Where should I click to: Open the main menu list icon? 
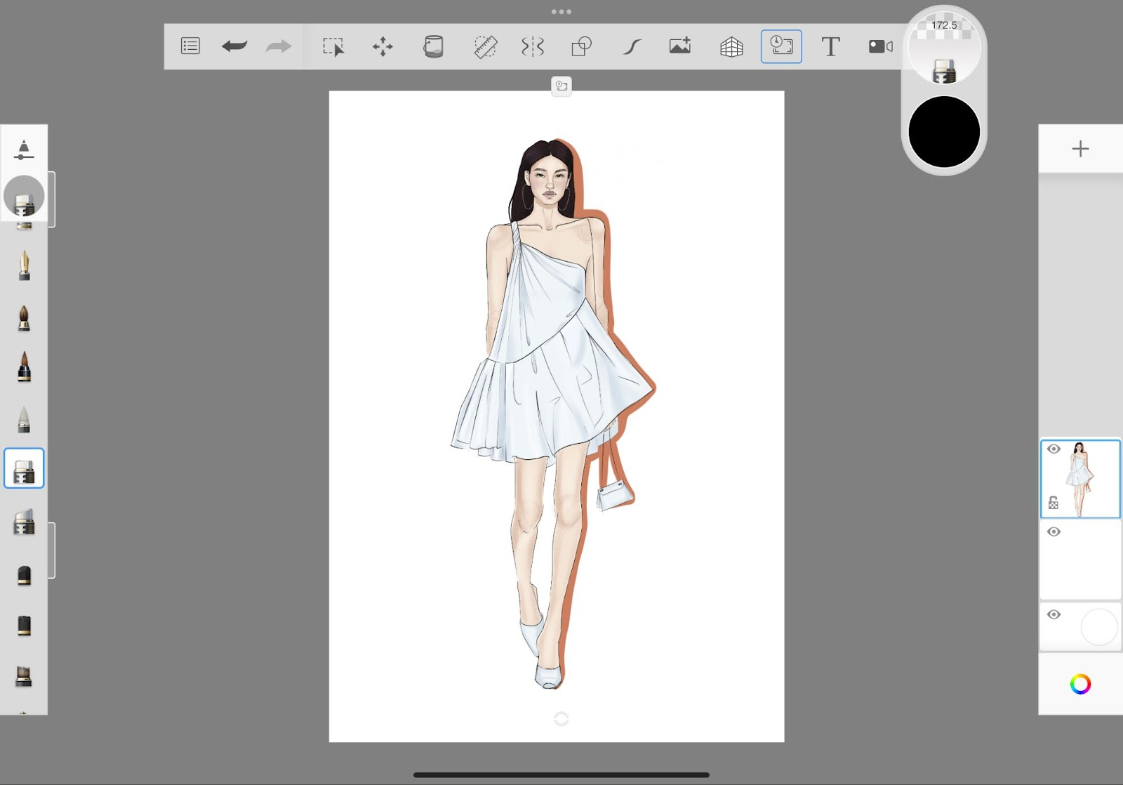[190, 46]
